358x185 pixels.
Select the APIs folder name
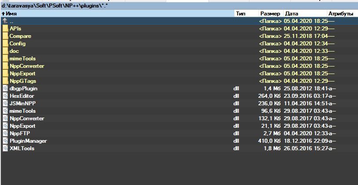[15, 29]
